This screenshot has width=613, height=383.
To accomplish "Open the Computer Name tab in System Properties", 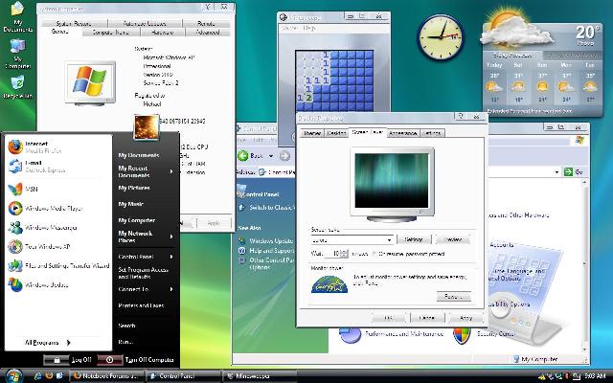I will click(x=111, y=33).
